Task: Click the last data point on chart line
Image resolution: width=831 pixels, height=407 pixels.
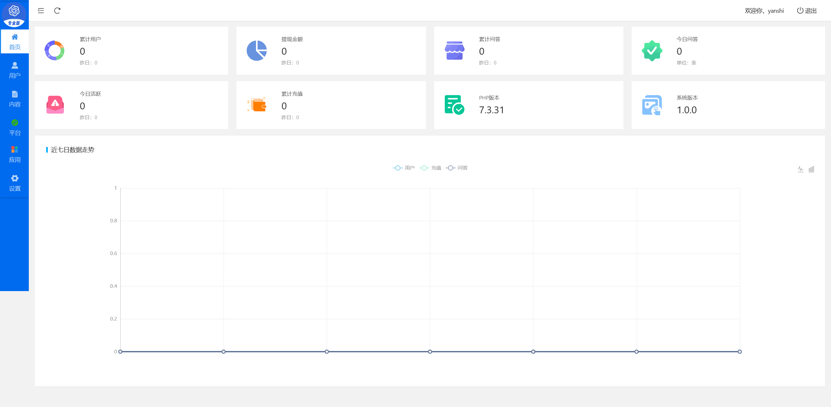Action: 740,352
